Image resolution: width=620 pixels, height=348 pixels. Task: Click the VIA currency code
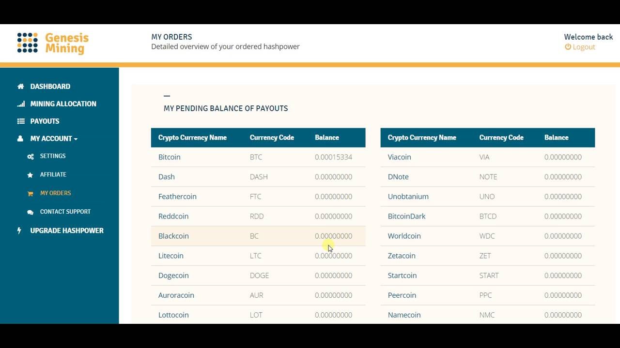pos(484,157)
